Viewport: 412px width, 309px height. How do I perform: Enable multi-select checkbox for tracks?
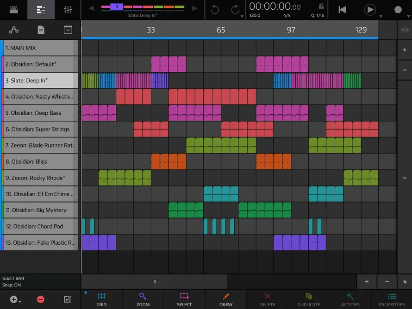click(68, 299)
